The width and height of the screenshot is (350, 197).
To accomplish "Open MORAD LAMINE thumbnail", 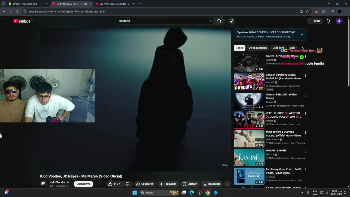I will (249, 158).
